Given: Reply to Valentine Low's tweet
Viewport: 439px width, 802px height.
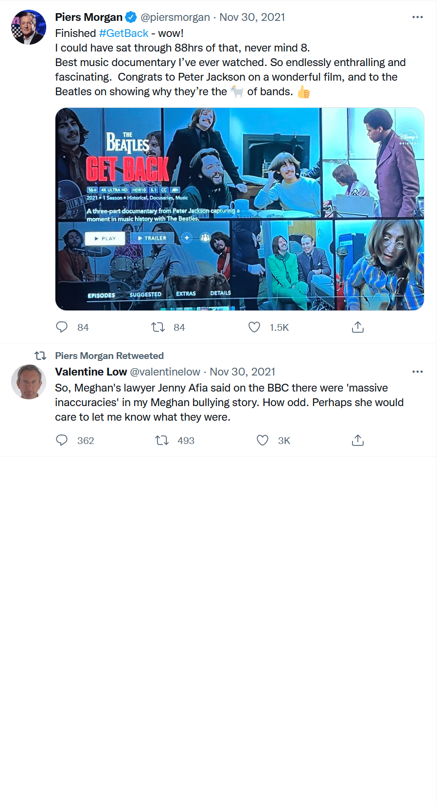Looking at the screenshot, I should [x=62, y=440].
